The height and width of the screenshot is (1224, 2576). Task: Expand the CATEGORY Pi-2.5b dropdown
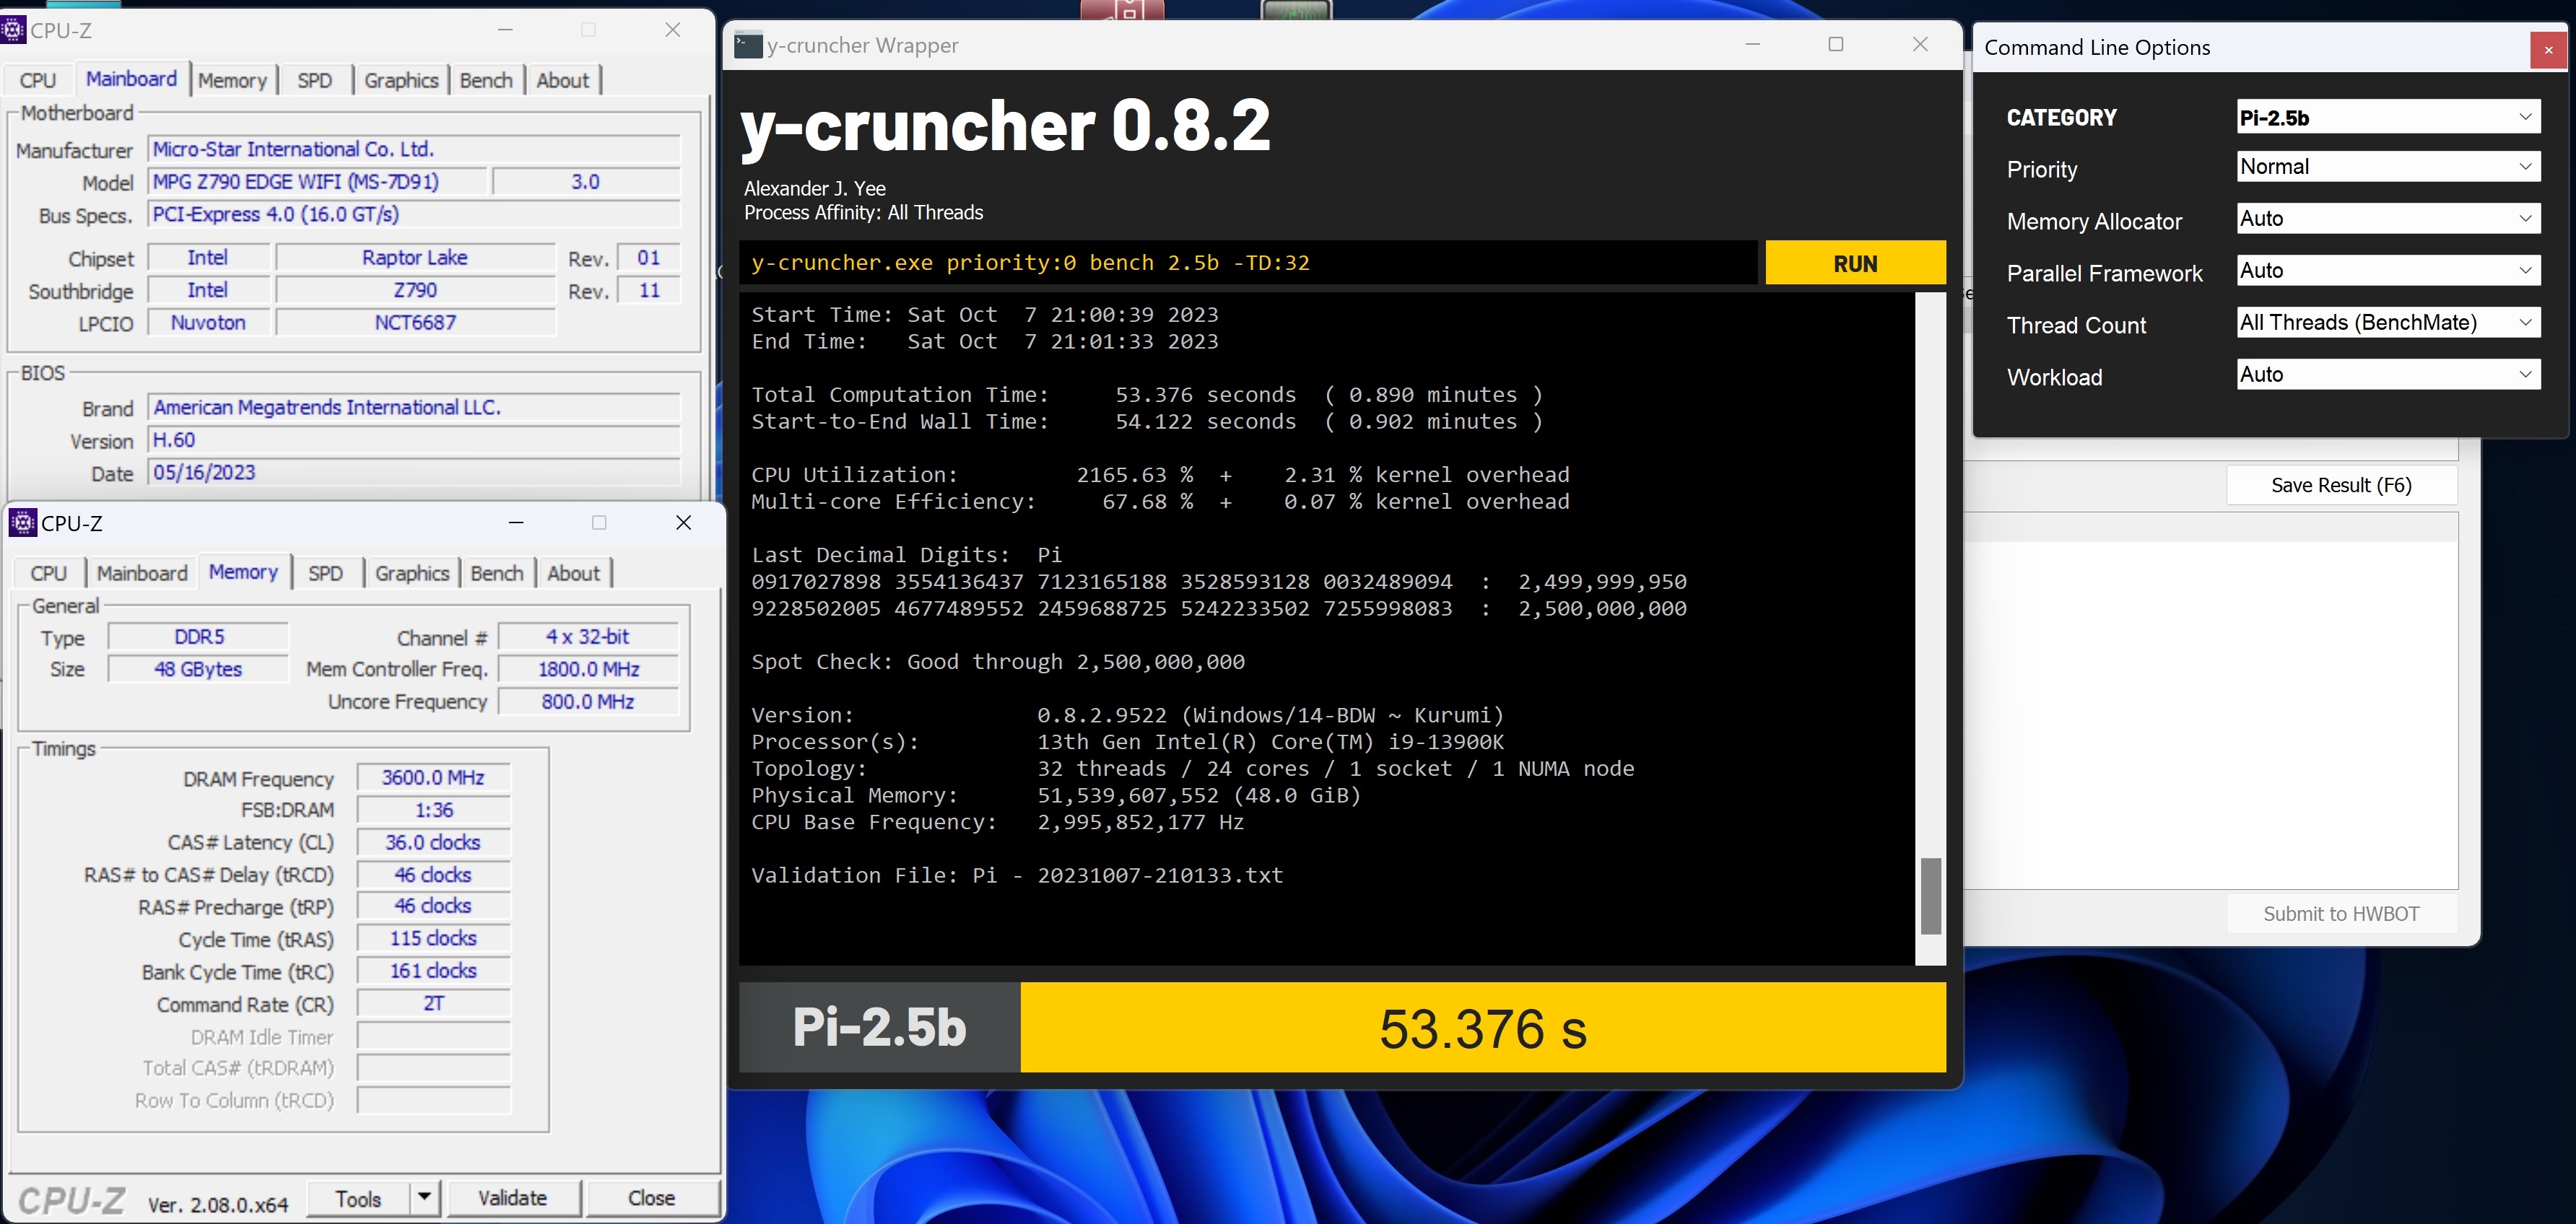coord(2525,117)
